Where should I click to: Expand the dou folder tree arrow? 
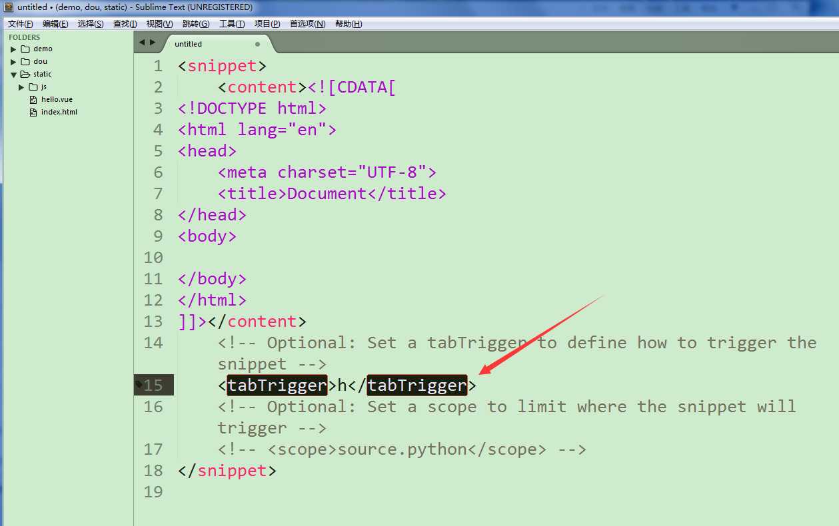(x=13, y=62)
